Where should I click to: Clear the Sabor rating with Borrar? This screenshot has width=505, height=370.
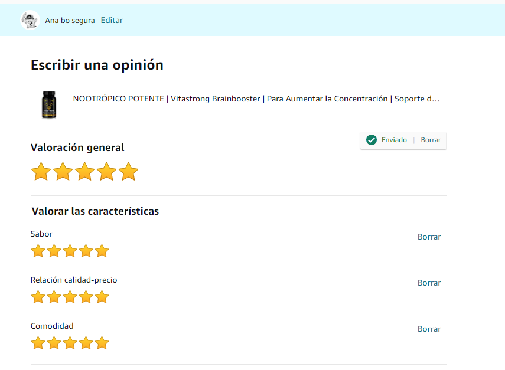[x=429, y=237]
